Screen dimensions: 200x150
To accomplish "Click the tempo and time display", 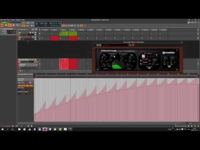I will 48,24.
